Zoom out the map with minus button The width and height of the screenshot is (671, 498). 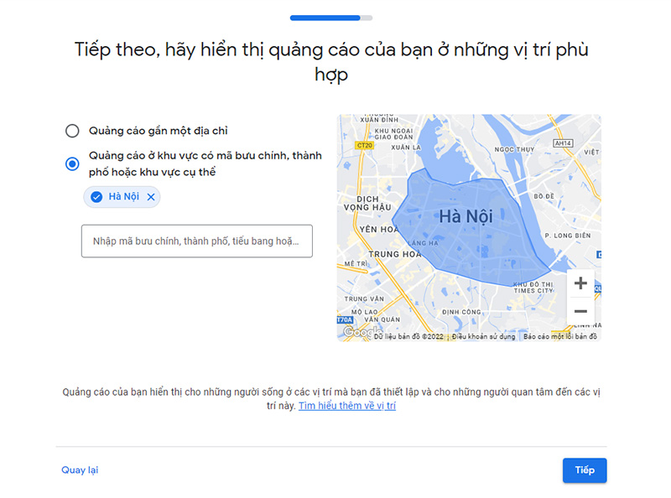coord(580,311)
